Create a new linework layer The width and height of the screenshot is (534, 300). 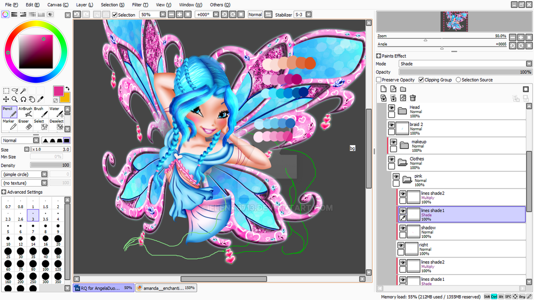(x=393, y=89)
